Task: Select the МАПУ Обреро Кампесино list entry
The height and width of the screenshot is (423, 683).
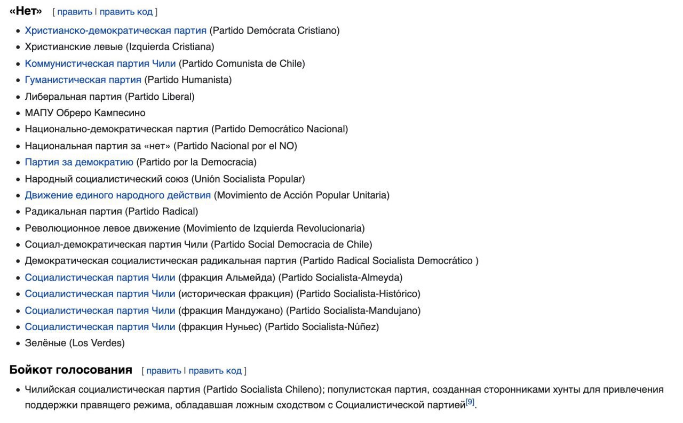Action: (85, 113)
